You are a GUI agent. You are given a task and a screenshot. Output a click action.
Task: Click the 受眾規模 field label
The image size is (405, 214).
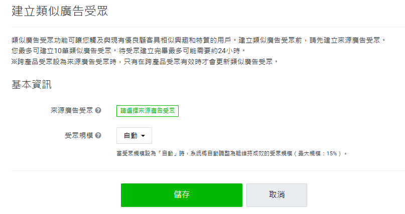pos(79,135)
